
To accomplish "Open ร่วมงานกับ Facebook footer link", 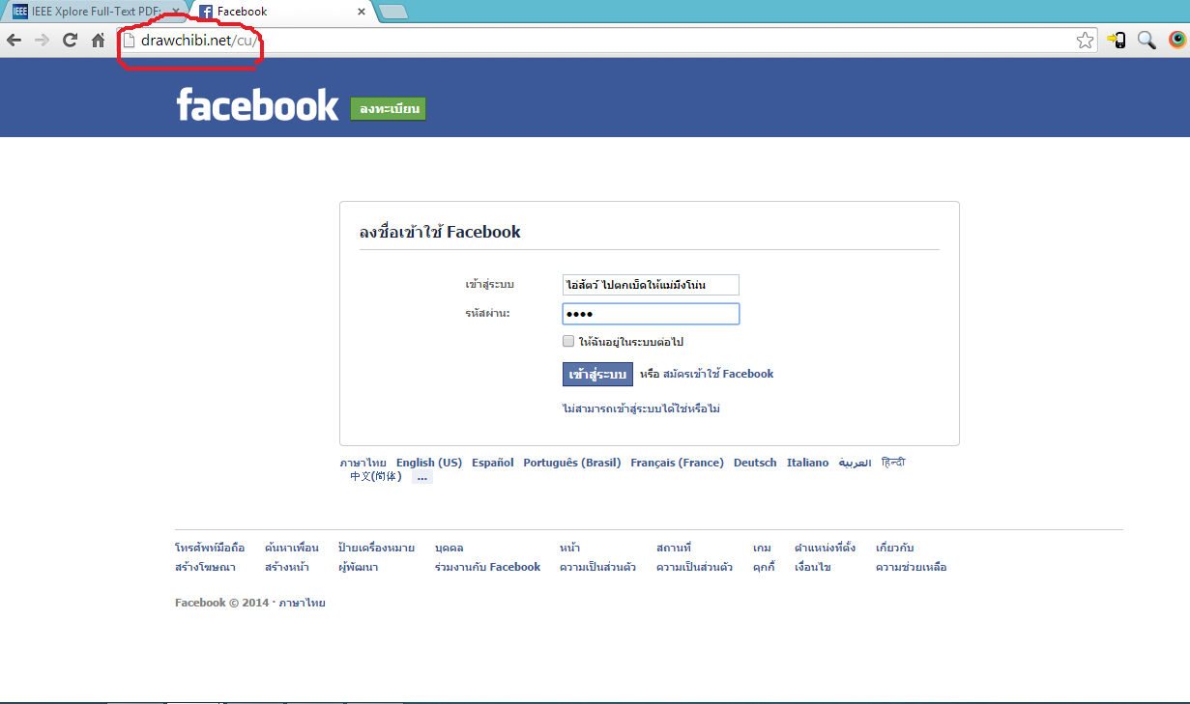I will coord(487,567).
